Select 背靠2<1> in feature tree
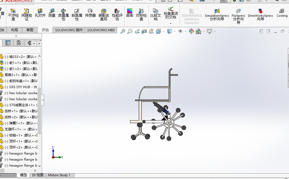 click(19, 75)
